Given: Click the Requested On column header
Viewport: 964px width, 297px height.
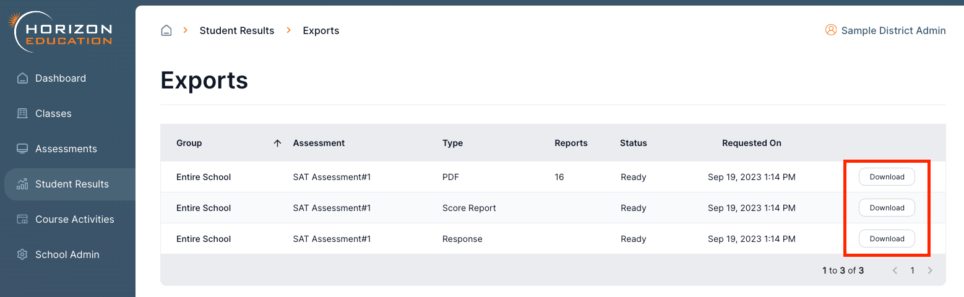Looking at the screenshot, I should [x=751, y=143].
